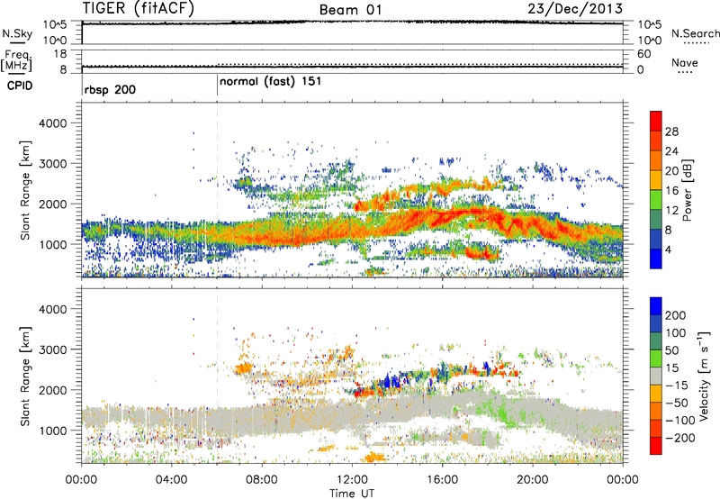Viewport: 720px width, 499px height.
Task: Select the 18 tick on frequency axis
Action: click(x=60, y=54)
